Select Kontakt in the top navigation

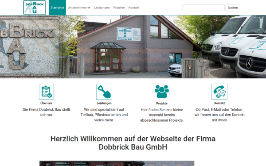pyautogui.click(x=134, y=8)
